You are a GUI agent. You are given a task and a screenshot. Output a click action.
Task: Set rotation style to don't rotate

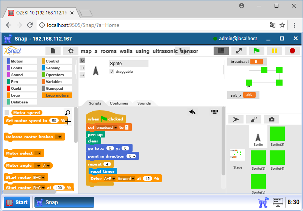82,75
